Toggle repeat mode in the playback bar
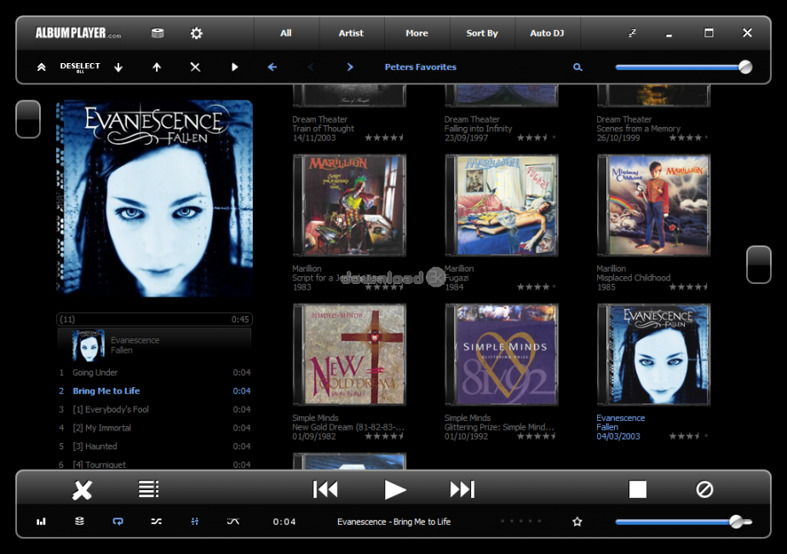The image size is (787, 554). [118, 521]
